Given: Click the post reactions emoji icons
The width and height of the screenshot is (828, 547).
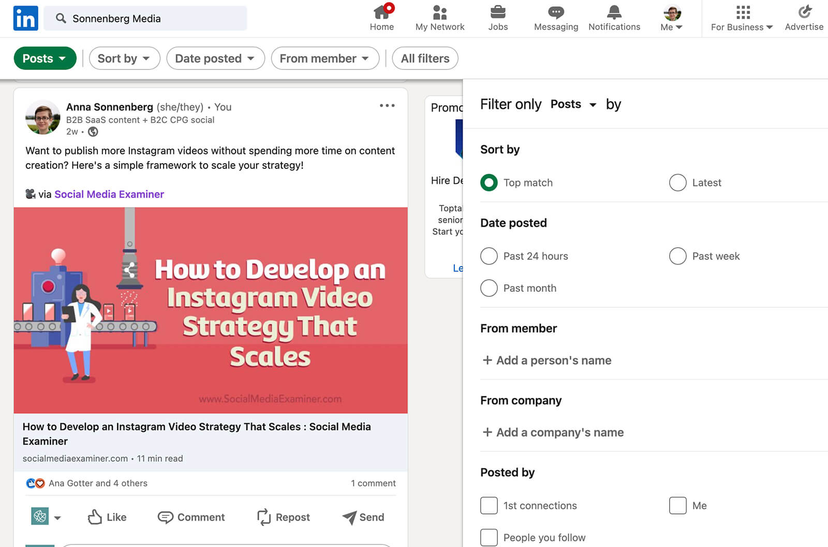Looking at the screenshot, I should [35, 483].
